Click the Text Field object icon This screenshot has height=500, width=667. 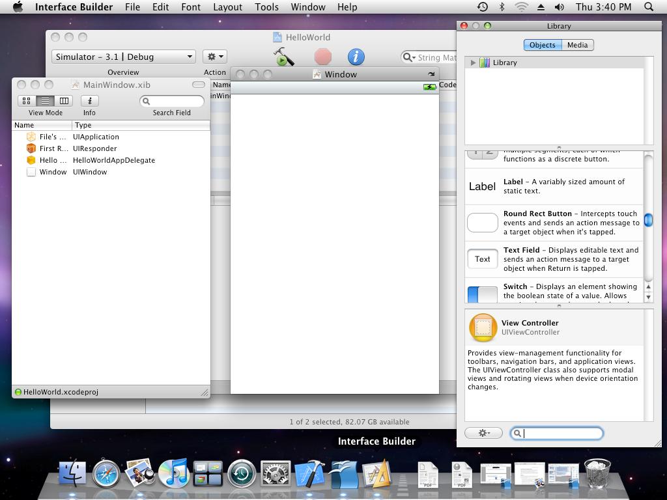point(483,259)
